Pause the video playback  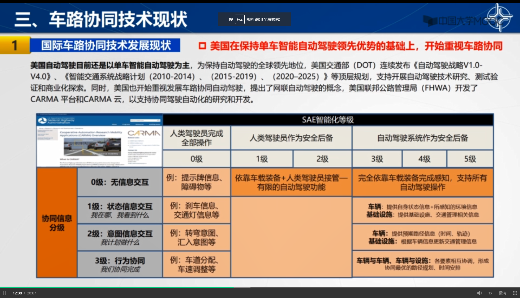(4, 293)
